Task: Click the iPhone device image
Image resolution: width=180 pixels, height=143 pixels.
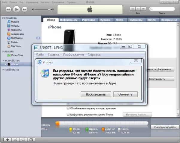Action: (69, 37)
